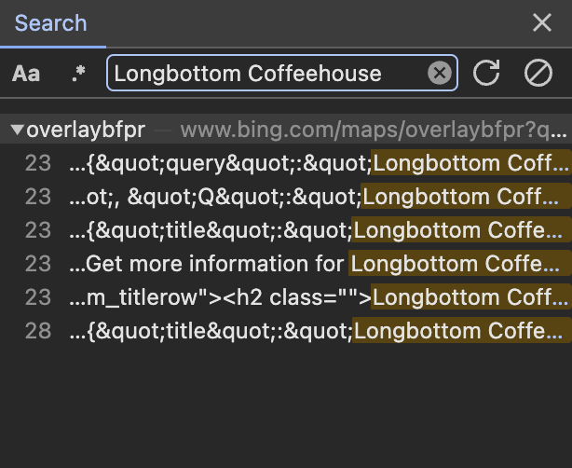Screen dimensions: 572x468
Task: Open line 23 &quot;title&quot; result
Action: [x=286, y=230]
